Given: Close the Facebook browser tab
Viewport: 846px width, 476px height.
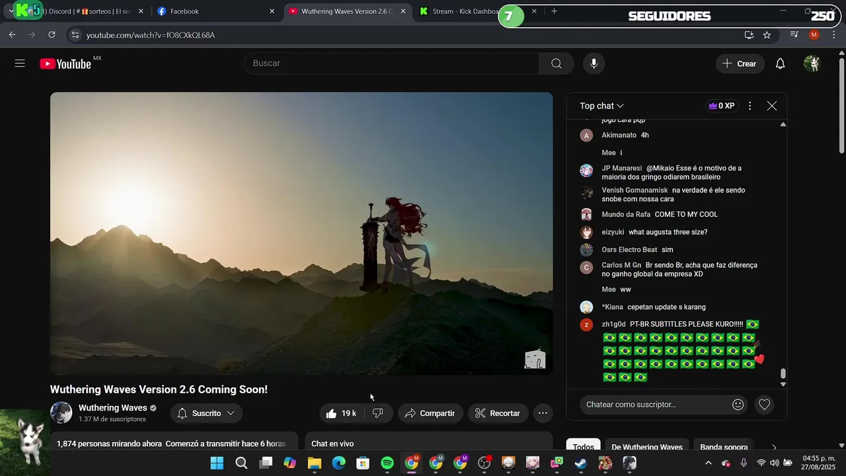Looking at the screenshot, I should click(272, 11).
